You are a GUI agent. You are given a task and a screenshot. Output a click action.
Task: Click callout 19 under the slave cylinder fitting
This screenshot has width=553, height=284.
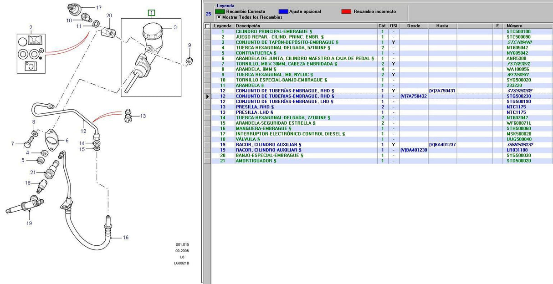coord(29,223)
